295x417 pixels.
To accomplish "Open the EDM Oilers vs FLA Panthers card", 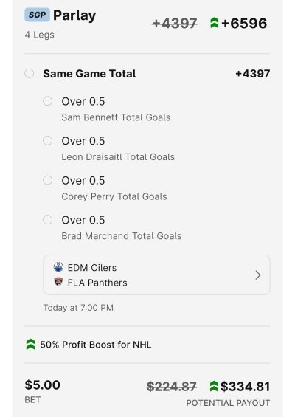I will (156, 275).
